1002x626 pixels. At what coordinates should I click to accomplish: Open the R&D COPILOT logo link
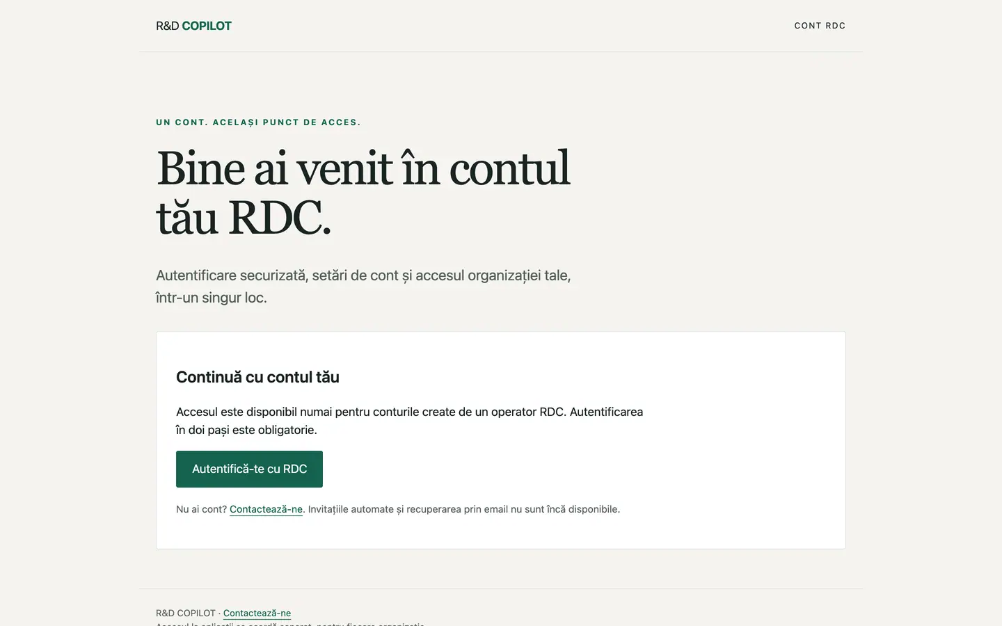(193, 26)
